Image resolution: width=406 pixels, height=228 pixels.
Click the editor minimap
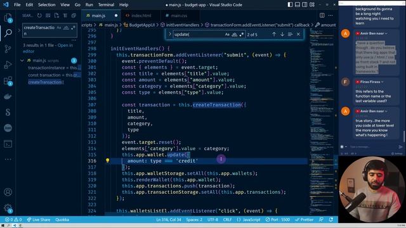tap(322, 122)
